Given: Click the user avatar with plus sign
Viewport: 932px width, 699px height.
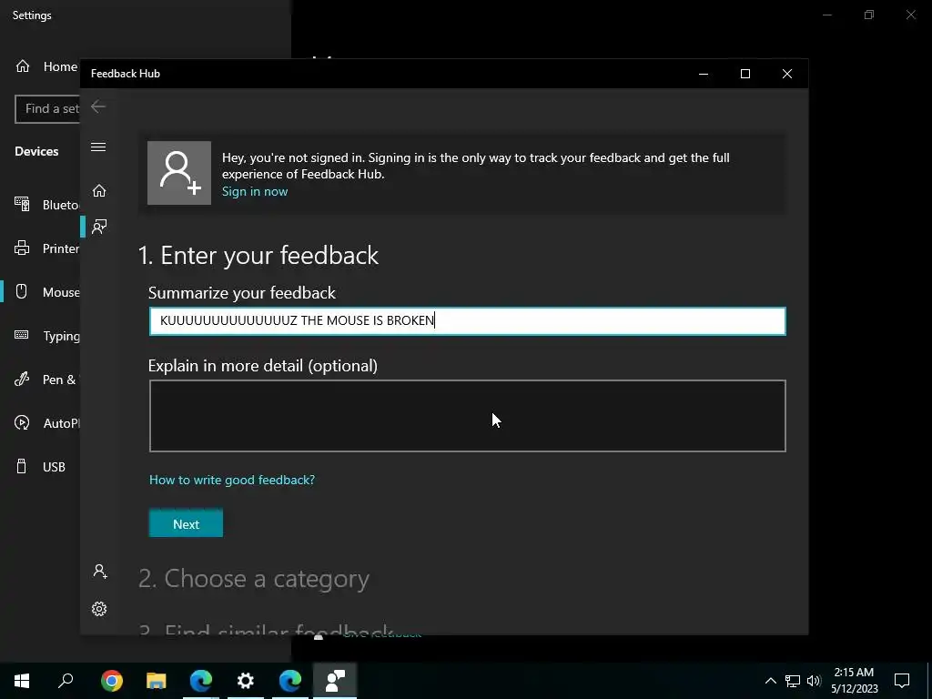Looking at the screenshot, I should 179,173.
